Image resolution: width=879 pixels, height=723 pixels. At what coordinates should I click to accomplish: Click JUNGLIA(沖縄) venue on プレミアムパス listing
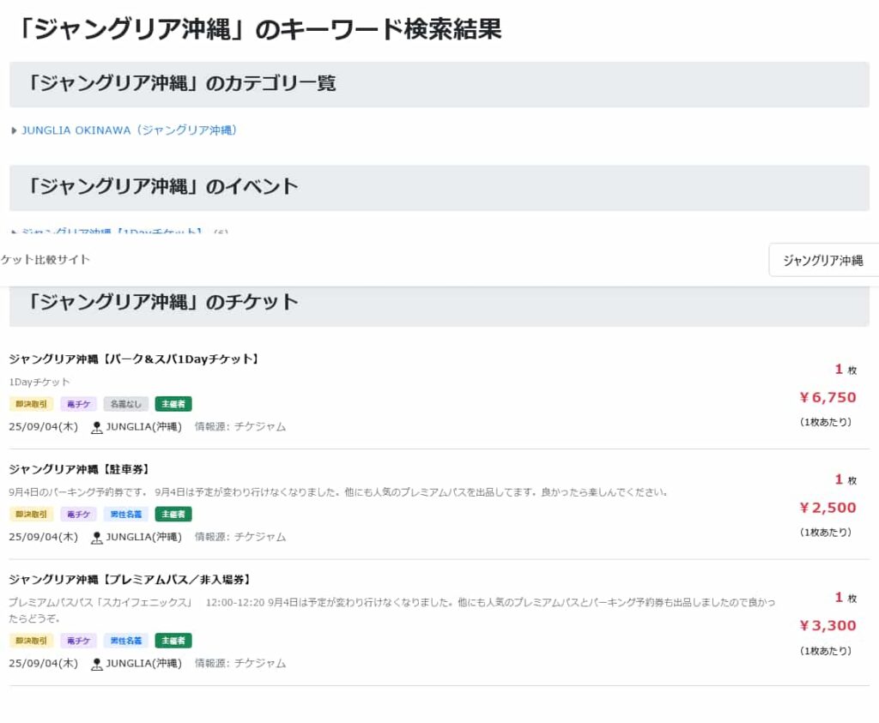click(x=144, y=664)
